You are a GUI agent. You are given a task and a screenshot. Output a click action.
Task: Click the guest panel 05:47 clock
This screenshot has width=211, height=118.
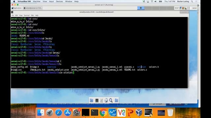pos(177,8)
